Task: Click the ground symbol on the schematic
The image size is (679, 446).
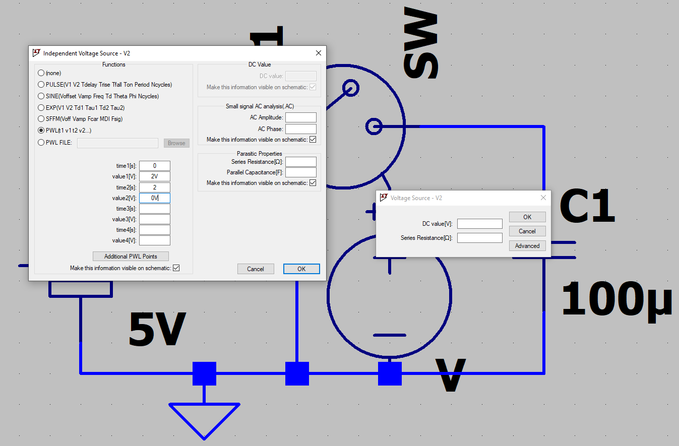Action: (204, 418)
